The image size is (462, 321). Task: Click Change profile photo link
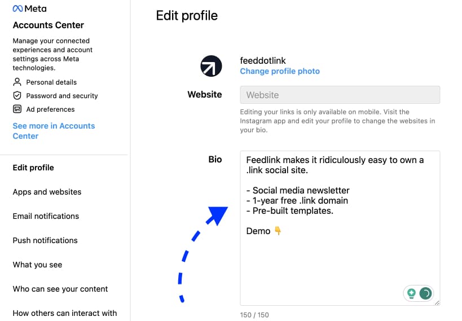pyautogui.click(x=280, y=71)
